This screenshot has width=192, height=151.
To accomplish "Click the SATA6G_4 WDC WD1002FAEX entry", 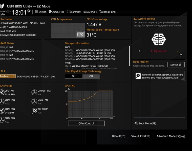I will (x=90, y=59).
